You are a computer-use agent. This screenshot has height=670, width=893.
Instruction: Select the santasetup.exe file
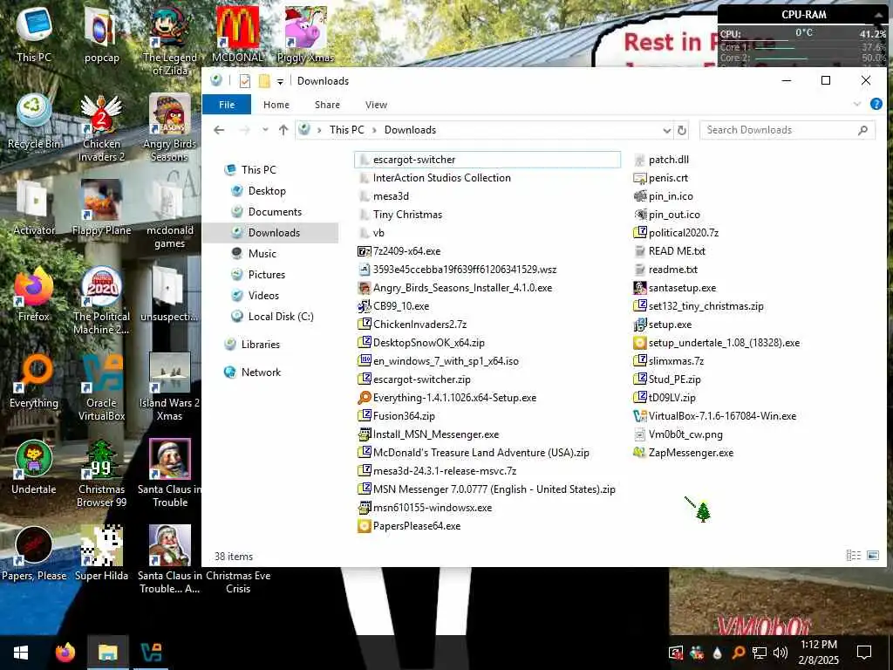click(x=682, y=288)
